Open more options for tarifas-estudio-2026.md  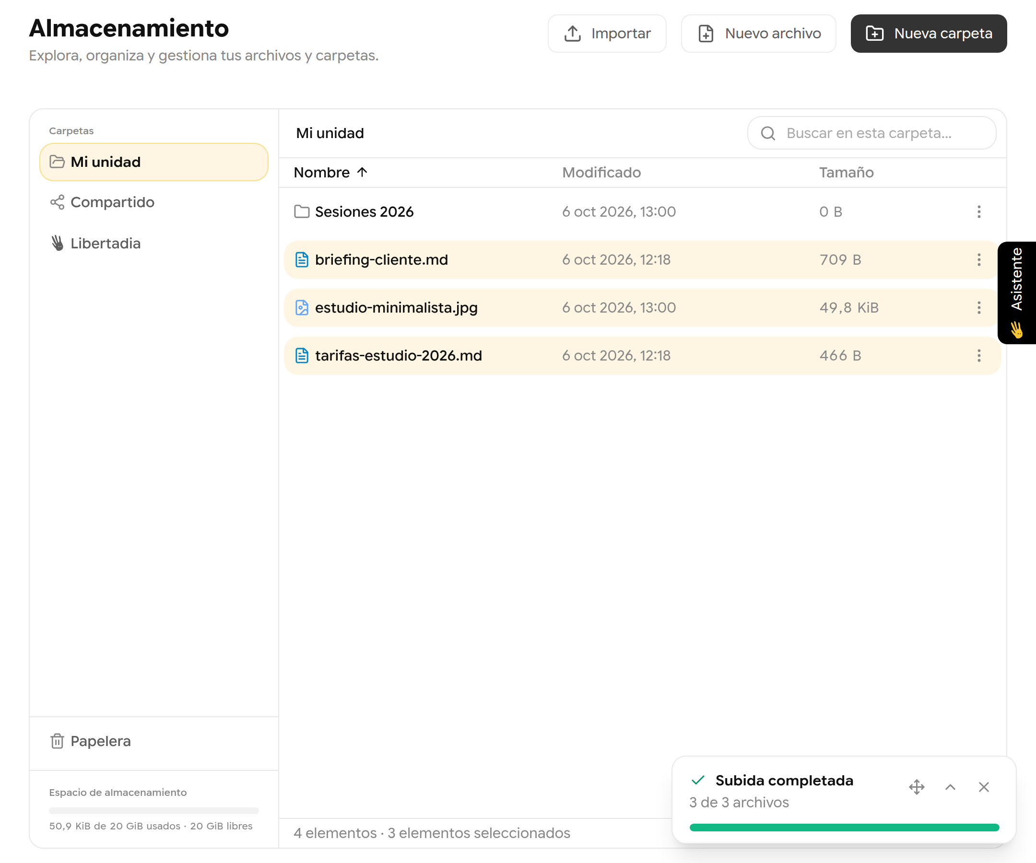979,356
